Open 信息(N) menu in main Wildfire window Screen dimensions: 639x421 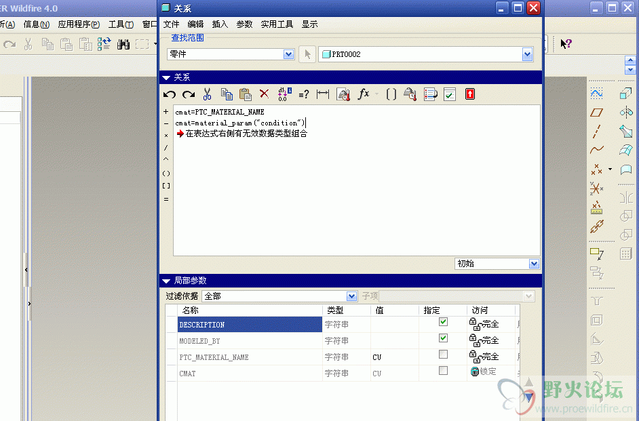[37, 24]
